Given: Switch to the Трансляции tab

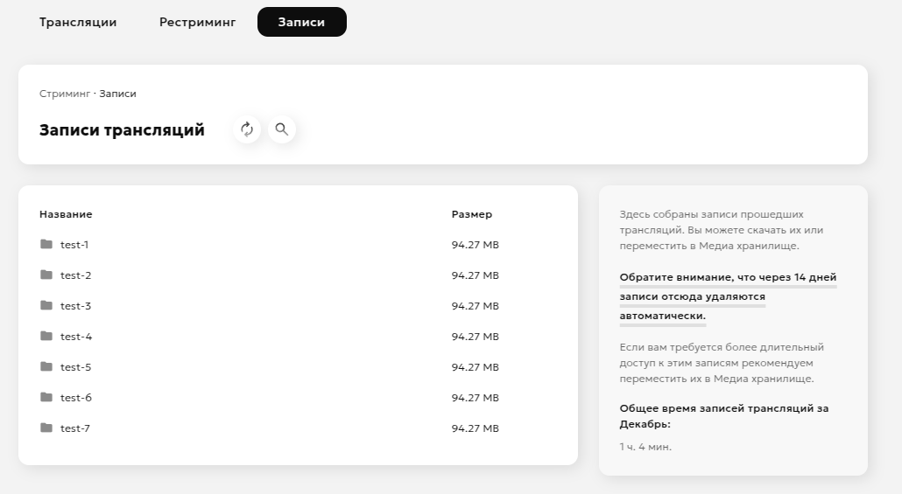Looking at the screenshot, I should click(x=78, y=22).
